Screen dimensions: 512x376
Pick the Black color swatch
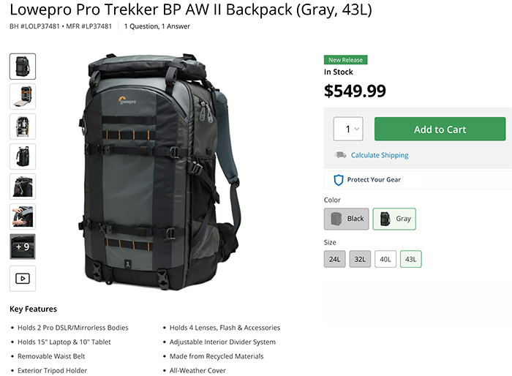[347, 219]
